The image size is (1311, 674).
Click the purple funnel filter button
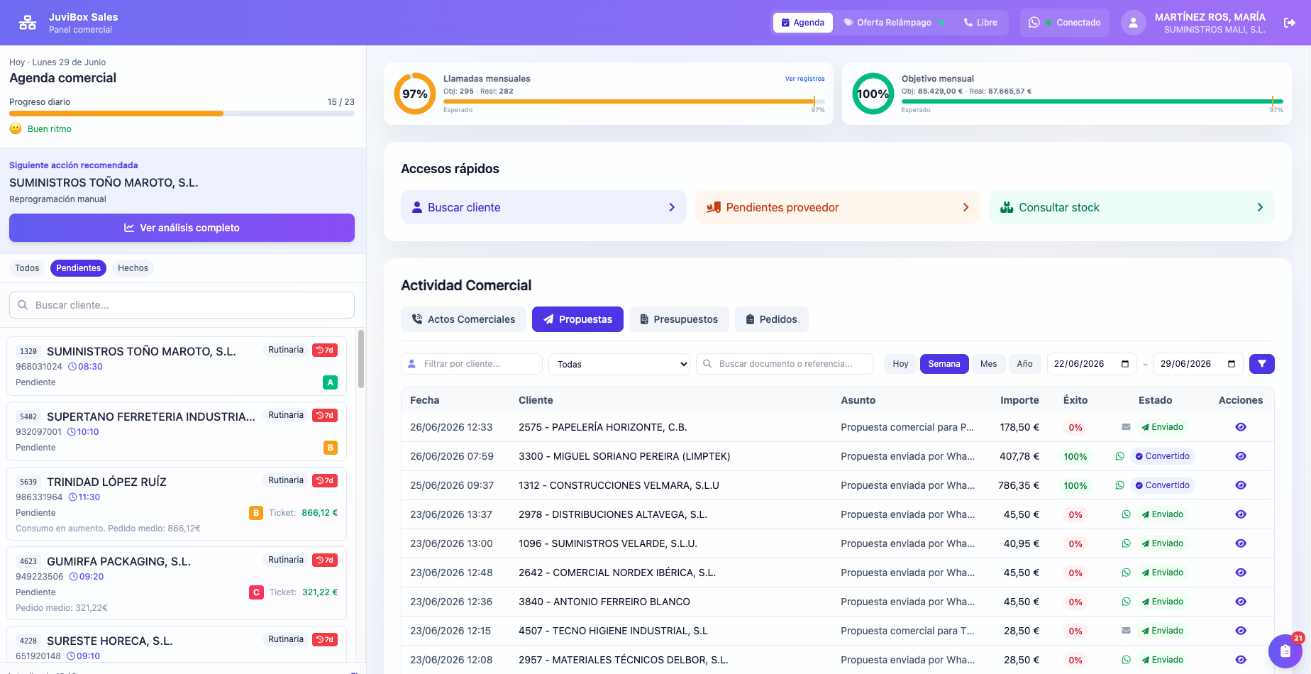click(x=1261, y=364)
